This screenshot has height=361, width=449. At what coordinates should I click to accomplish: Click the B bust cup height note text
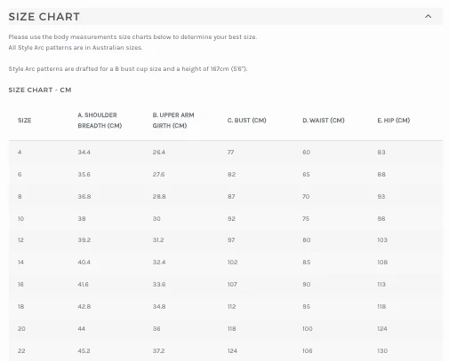pos(128,69)
